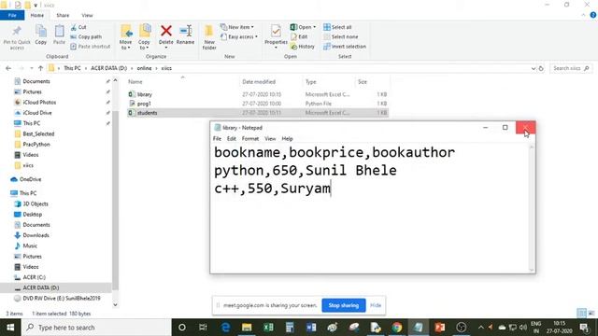Click Edit in the Open group
This screenshot has height=336, width=598.
(299, 37)
